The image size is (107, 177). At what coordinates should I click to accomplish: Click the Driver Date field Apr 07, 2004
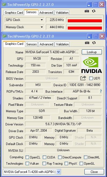tap(38, 131)
